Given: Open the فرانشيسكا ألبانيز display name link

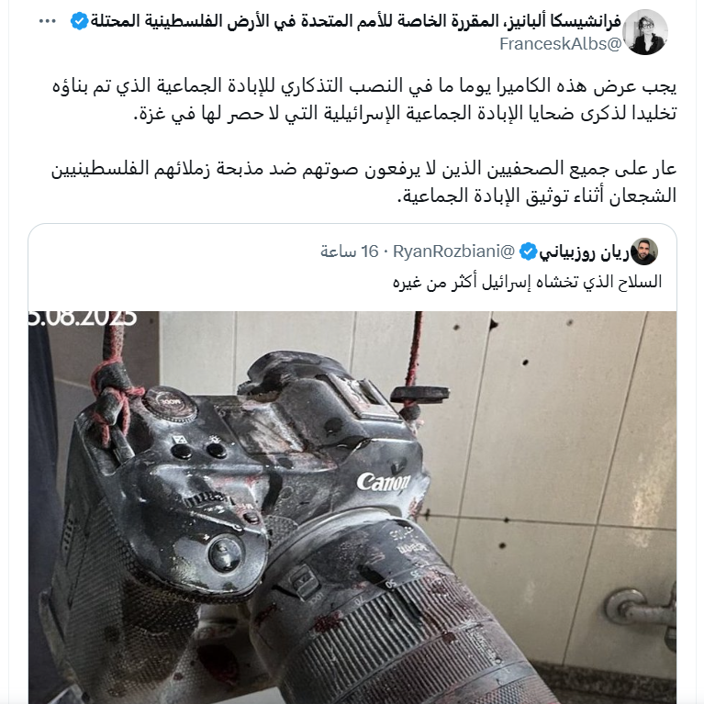Looking at the screenshot, I should (355, 21).
